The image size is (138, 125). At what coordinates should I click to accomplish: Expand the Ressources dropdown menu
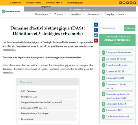pyautogui.click(x=95, y=14)
